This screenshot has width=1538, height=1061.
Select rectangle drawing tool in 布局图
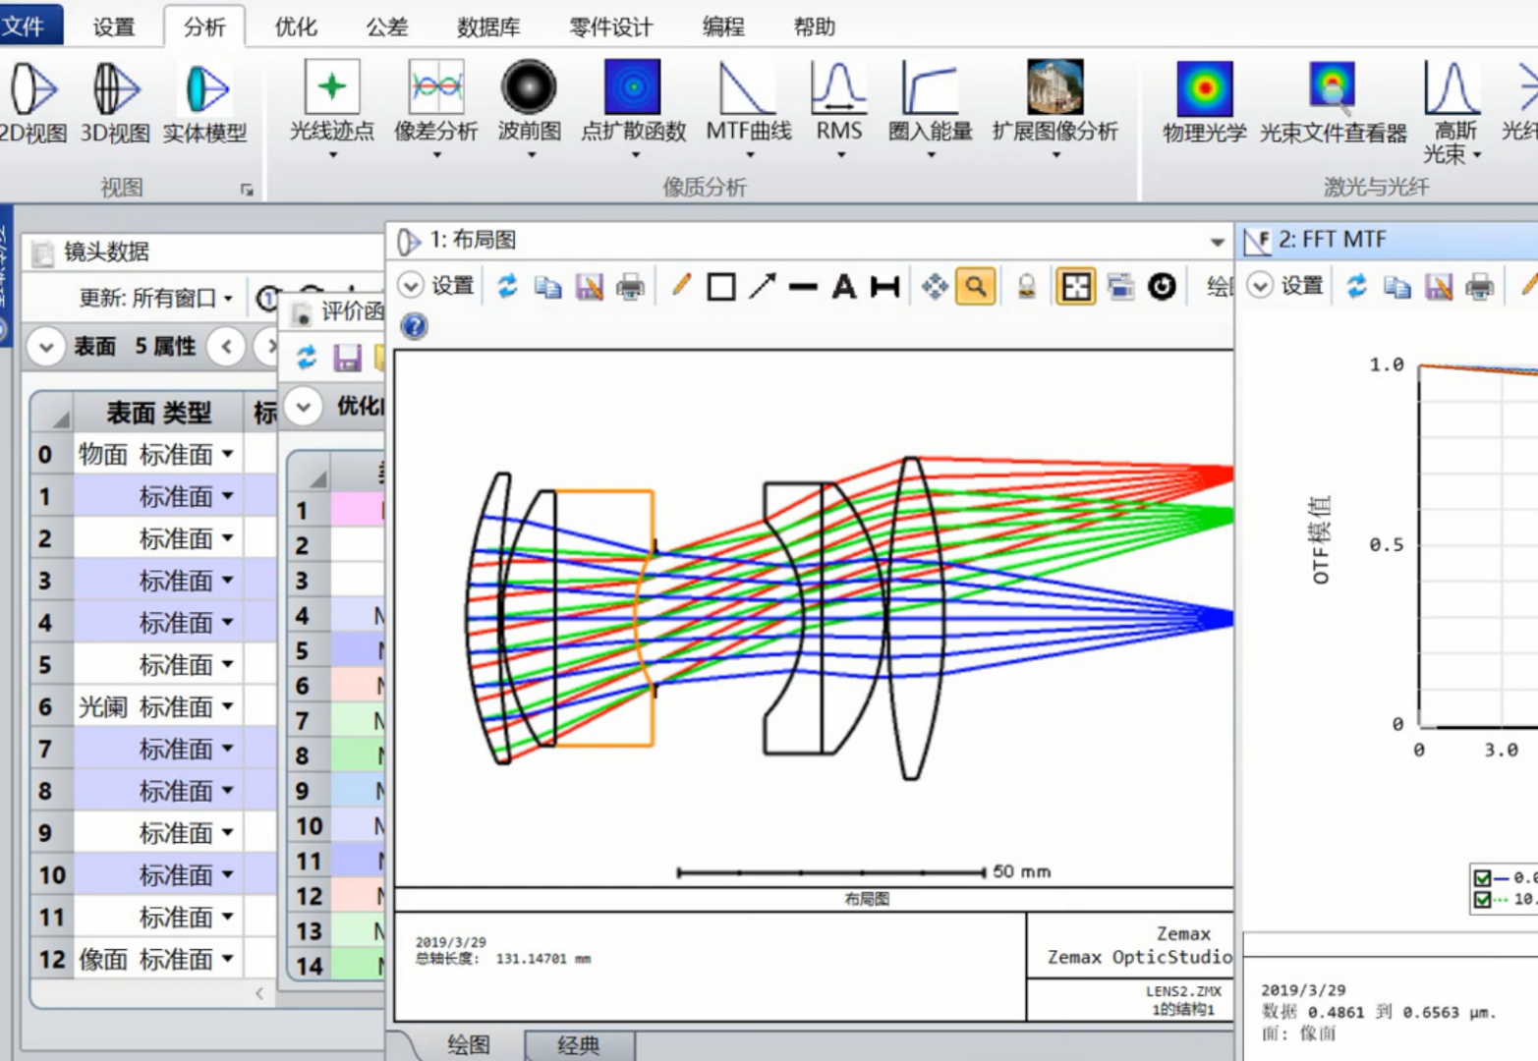[x=721, y=287]
